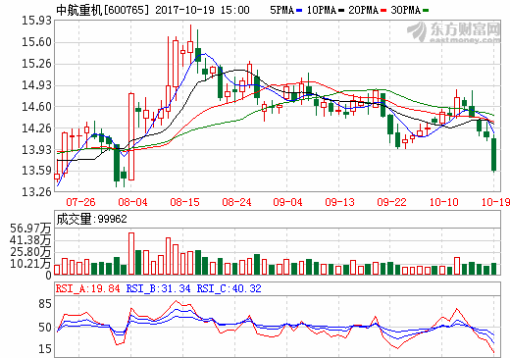510x358 pixels.
Task: Click the 15.93 price axis label
Action: (36, 21)
